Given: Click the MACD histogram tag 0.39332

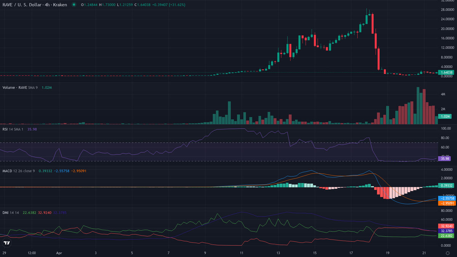Looking at the screenshot, I should 446,185.
